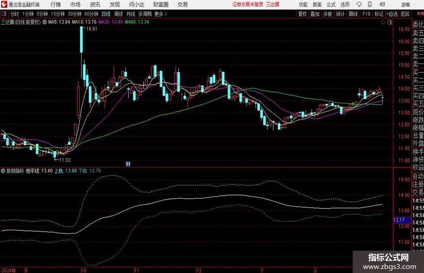Viewport: 424px width, 273px height.
Task: Open the 多周期 multi-period view
Action: click(x=145, y=14)
